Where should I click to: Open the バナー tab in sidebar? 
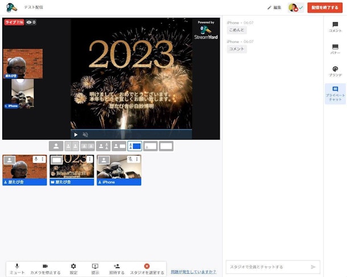[335, 49]
